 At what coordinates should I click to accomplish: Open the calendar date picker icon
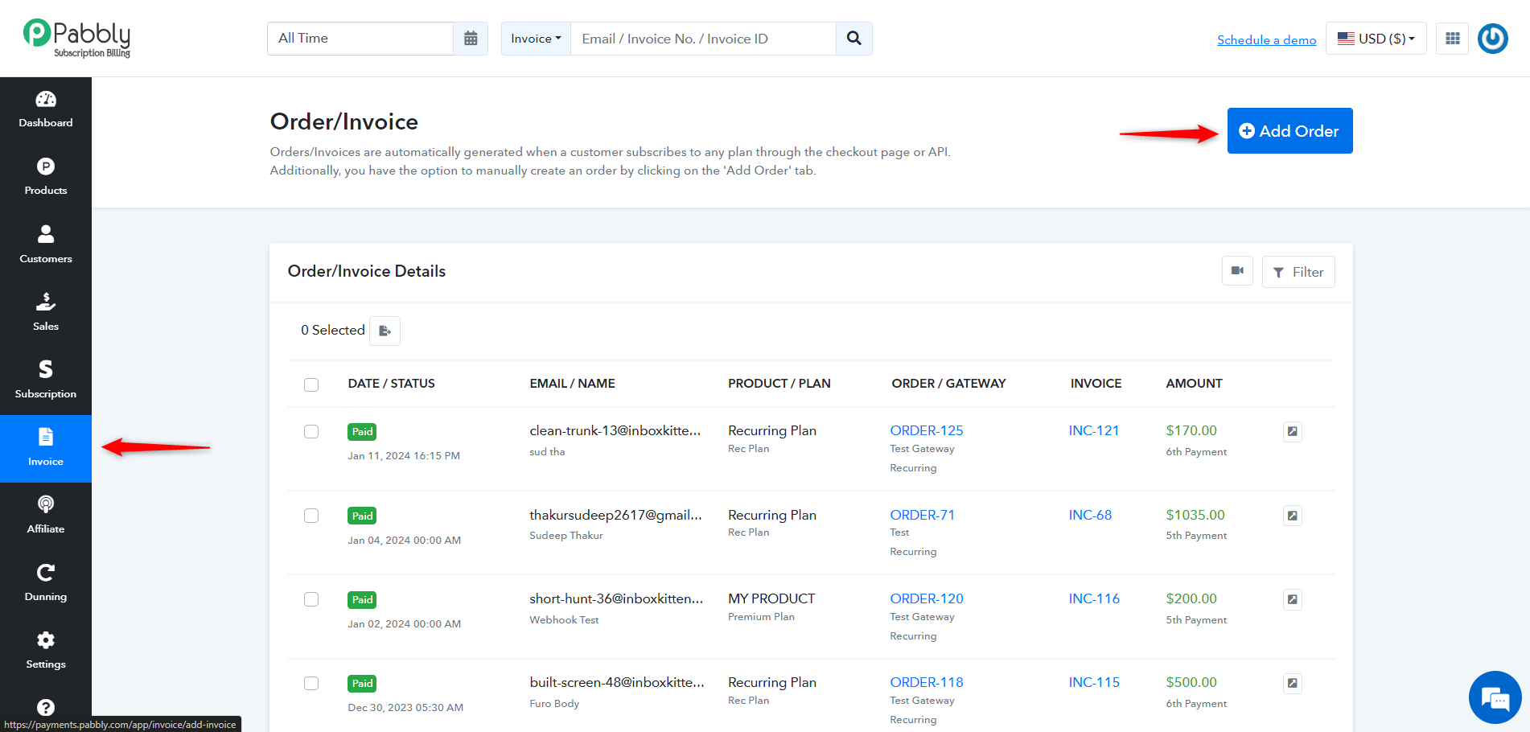point(471,39)
